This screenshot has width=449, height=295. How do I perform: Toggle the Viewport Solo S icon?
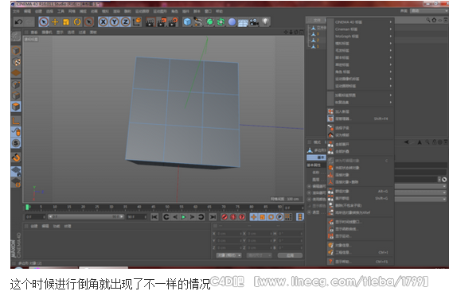point(16,143)
